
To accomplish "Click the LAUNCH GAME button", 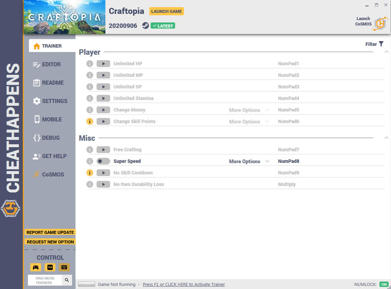I will (167, 12).
